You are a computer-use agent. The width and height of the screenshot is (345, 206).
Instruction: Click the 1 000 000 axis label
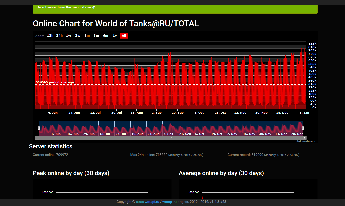[47, 192]
